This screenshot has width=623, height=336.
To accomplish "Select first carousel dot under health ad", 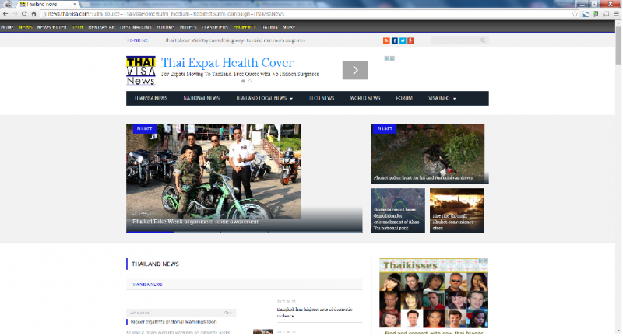I will tap(243, 82).
